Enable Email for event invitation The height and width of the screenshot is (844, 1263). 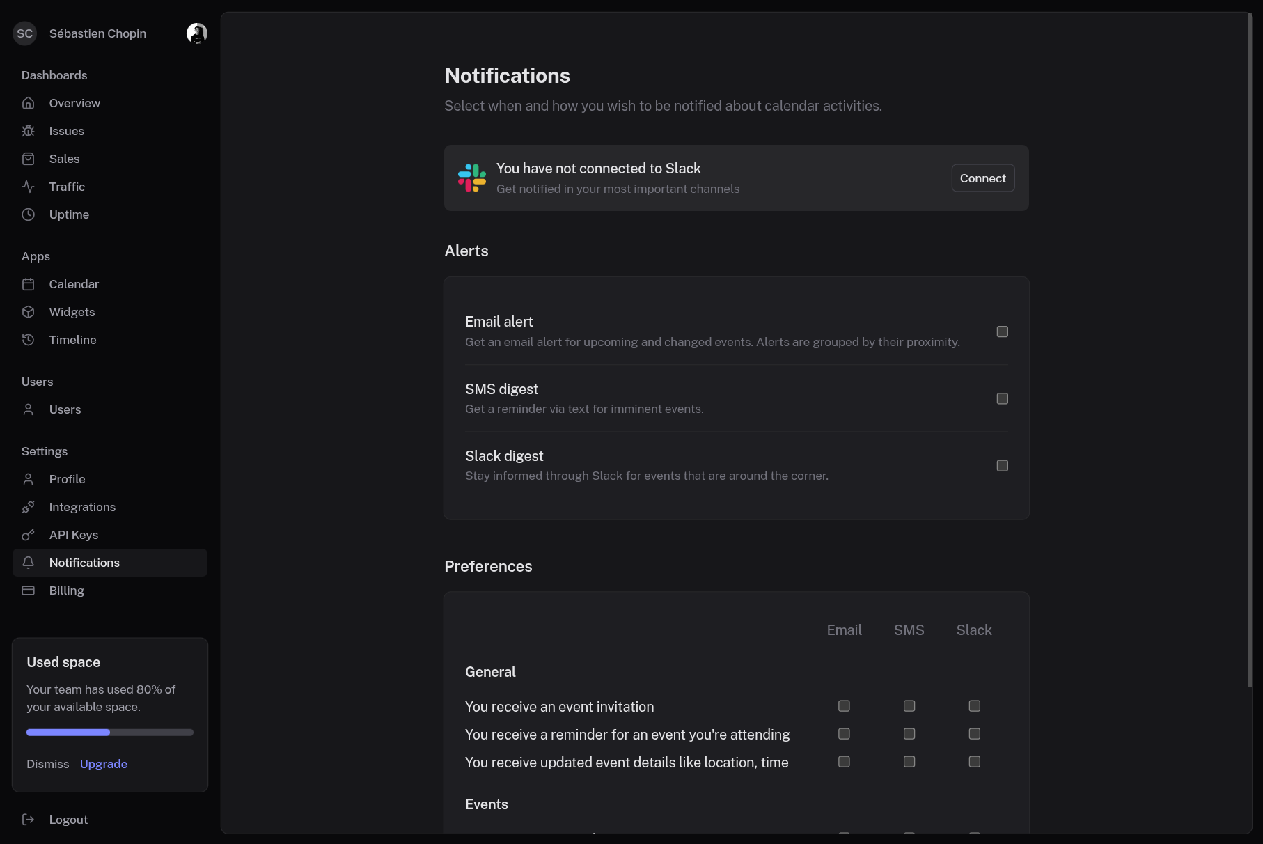coord(844,706)
